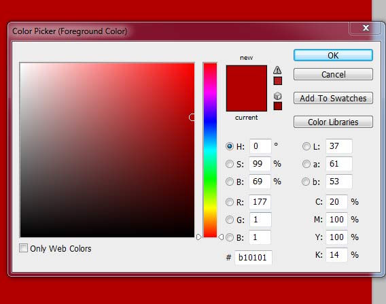
Task: Select the web-safe color swatch below cube
Action: coord(278,106)
